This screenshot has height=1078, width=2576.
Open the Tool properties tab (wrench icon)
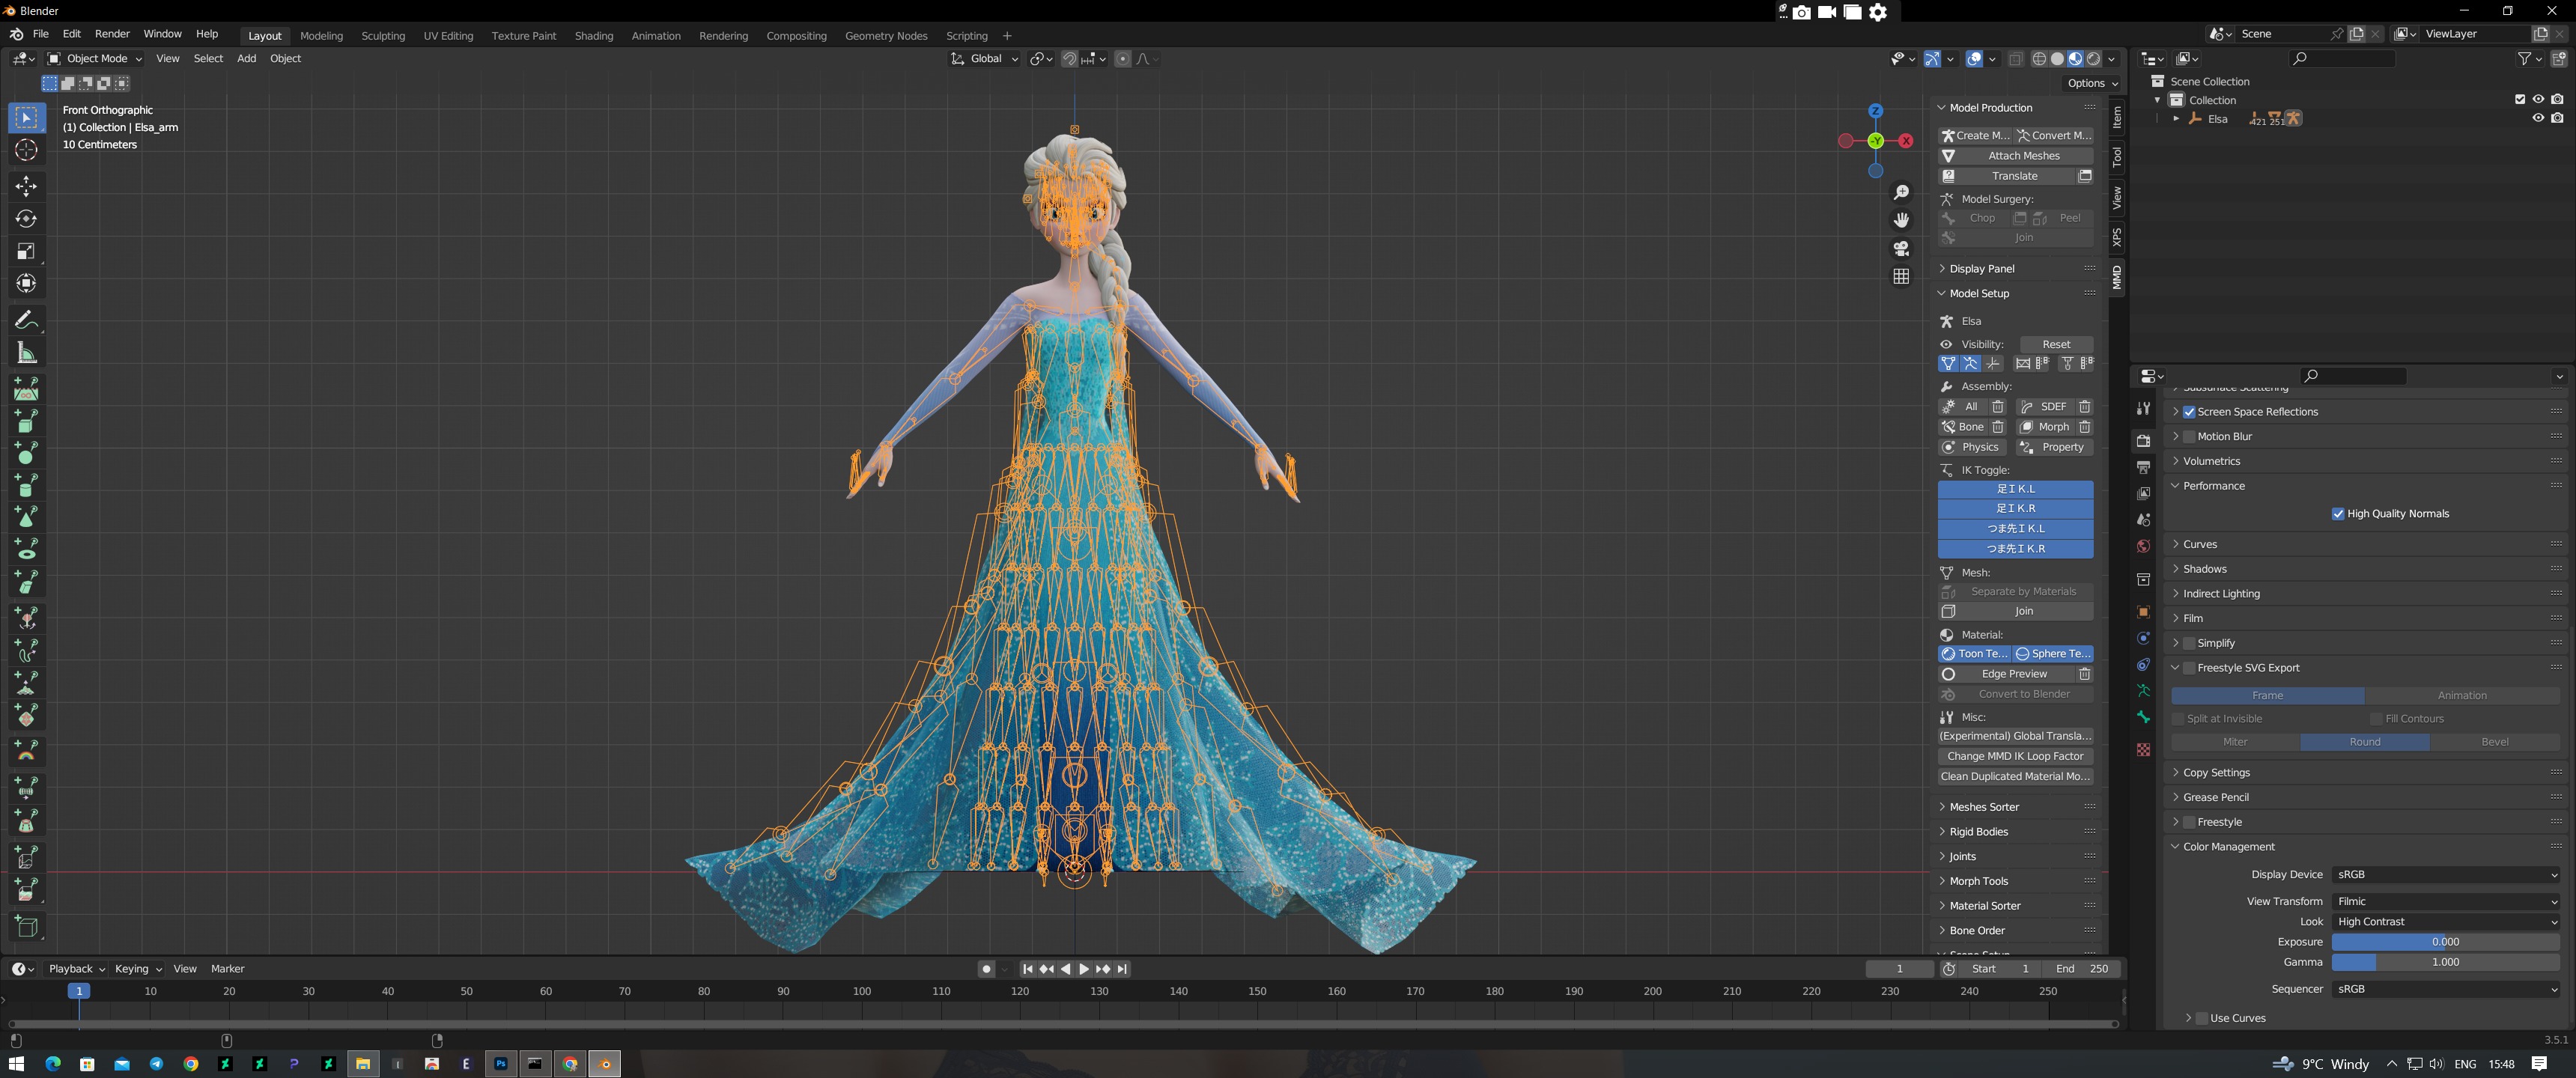click(x=2143, y=408)
